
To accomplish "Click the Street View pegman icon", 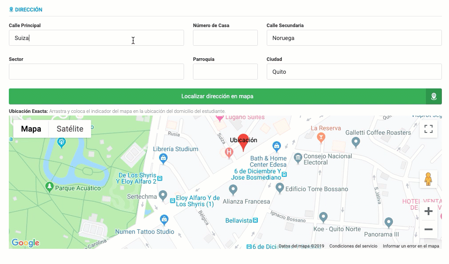I will [x=428, y=179].
